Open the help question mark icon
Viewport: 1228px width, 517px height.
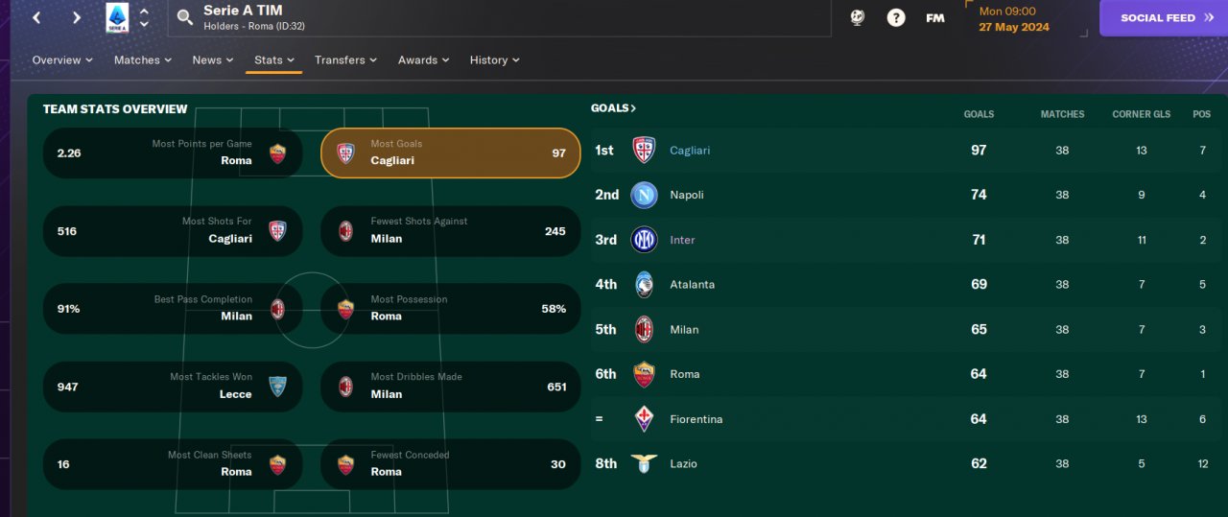pyautogui.click(x=896, y=17)
